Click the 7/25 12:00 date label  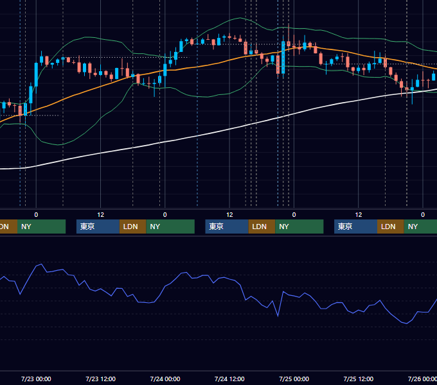pos(359,379)
